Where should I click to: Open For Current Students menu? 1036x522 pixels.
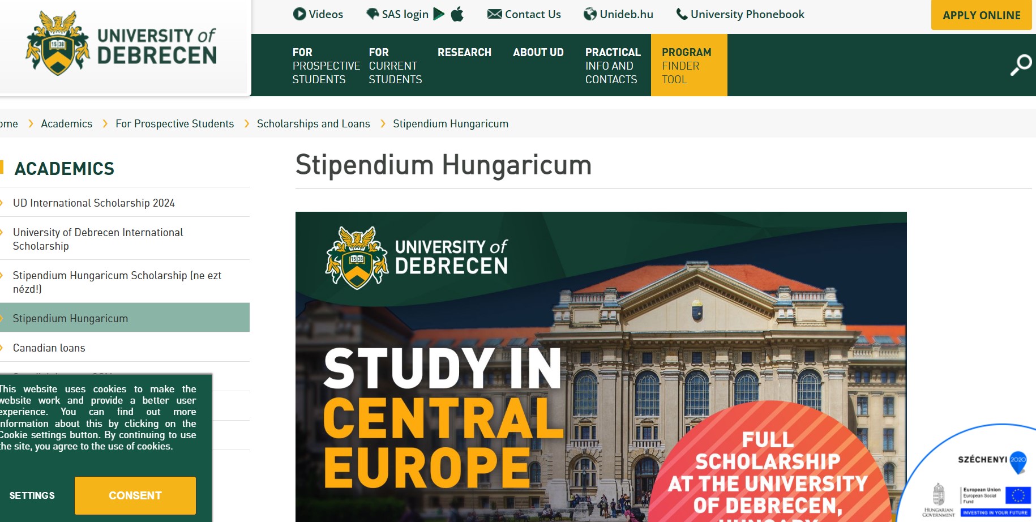tap(395, 66)
